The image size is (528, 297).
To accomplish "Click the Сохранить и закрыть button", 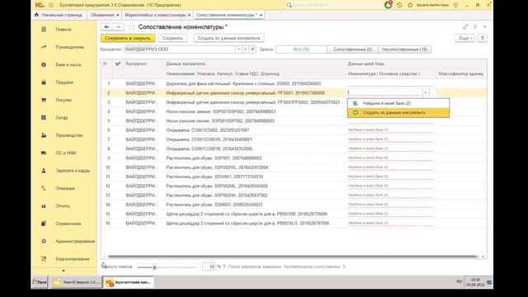I will click(x=128, y=38).
